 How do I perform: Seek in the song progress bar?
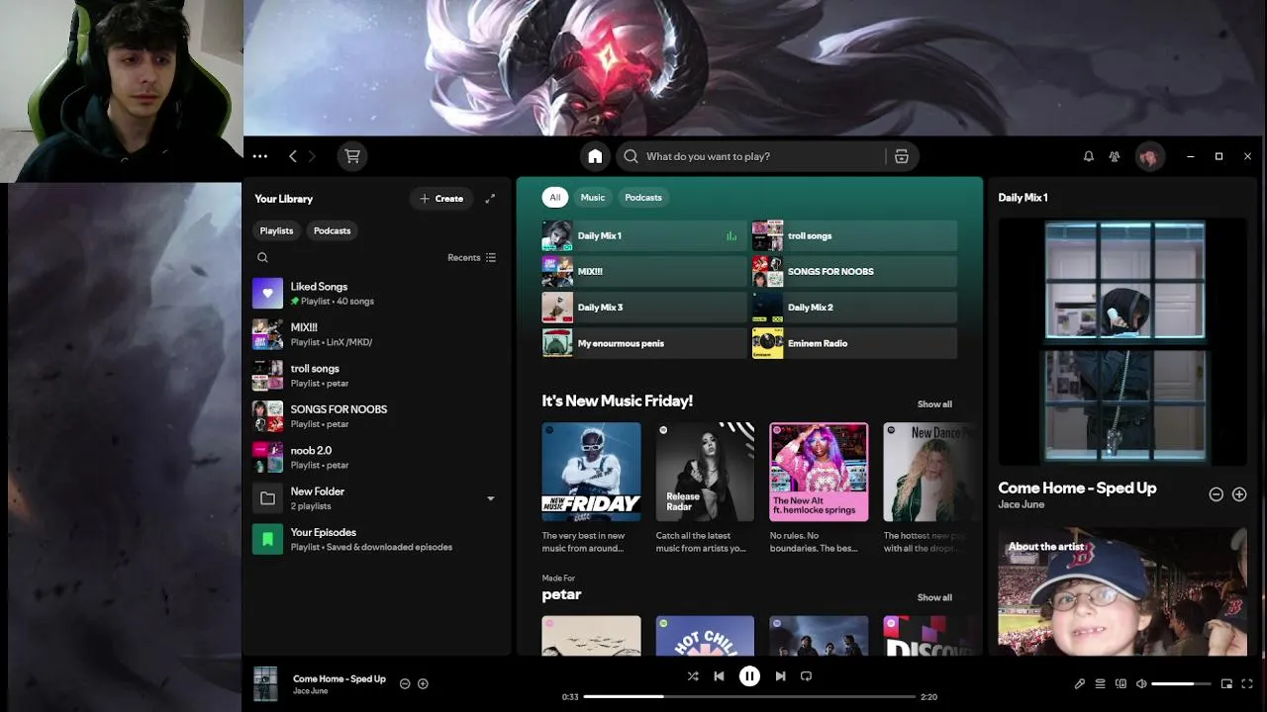(x=749, y=697)
